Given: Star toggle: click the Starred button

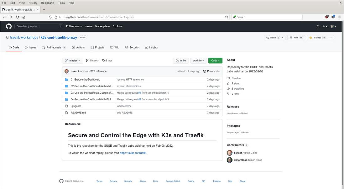Looking at the screenshot, I should [317, 38].
